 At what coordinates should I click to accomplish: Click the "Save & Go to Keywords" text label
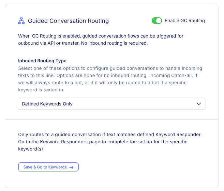45,167
